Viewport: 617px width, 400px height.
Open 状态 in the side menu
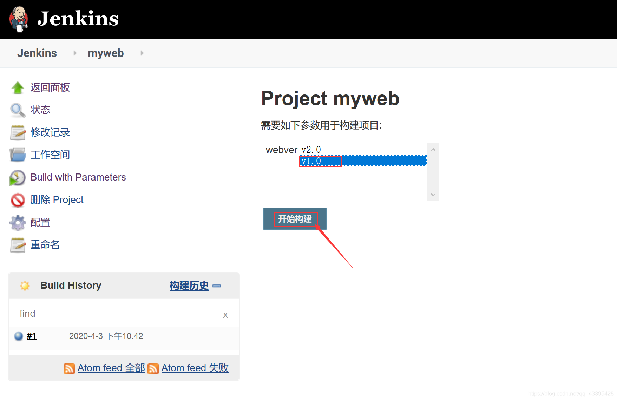click(40, 110)
